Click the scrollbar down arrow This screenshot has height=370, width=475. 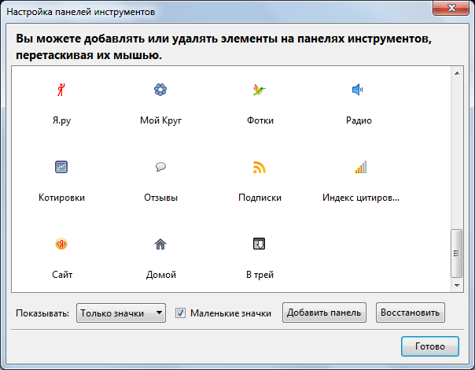click(x=457, y=286)
